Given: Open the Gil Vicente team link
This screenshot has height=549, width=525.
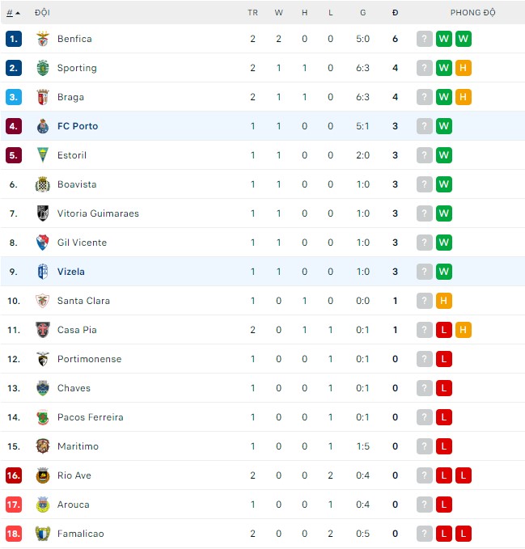Looking at the screenshot, I should [82, 243].
